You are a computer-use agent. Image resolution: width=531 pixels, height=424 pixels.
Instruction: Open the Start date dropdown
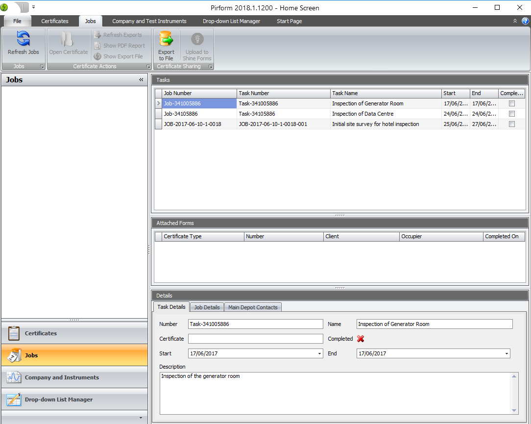319,353
